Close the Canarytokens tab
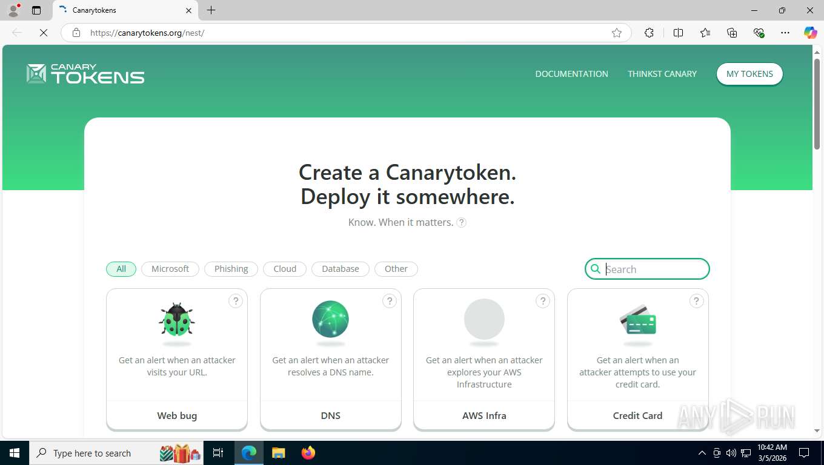 click(x=188, y=10)
